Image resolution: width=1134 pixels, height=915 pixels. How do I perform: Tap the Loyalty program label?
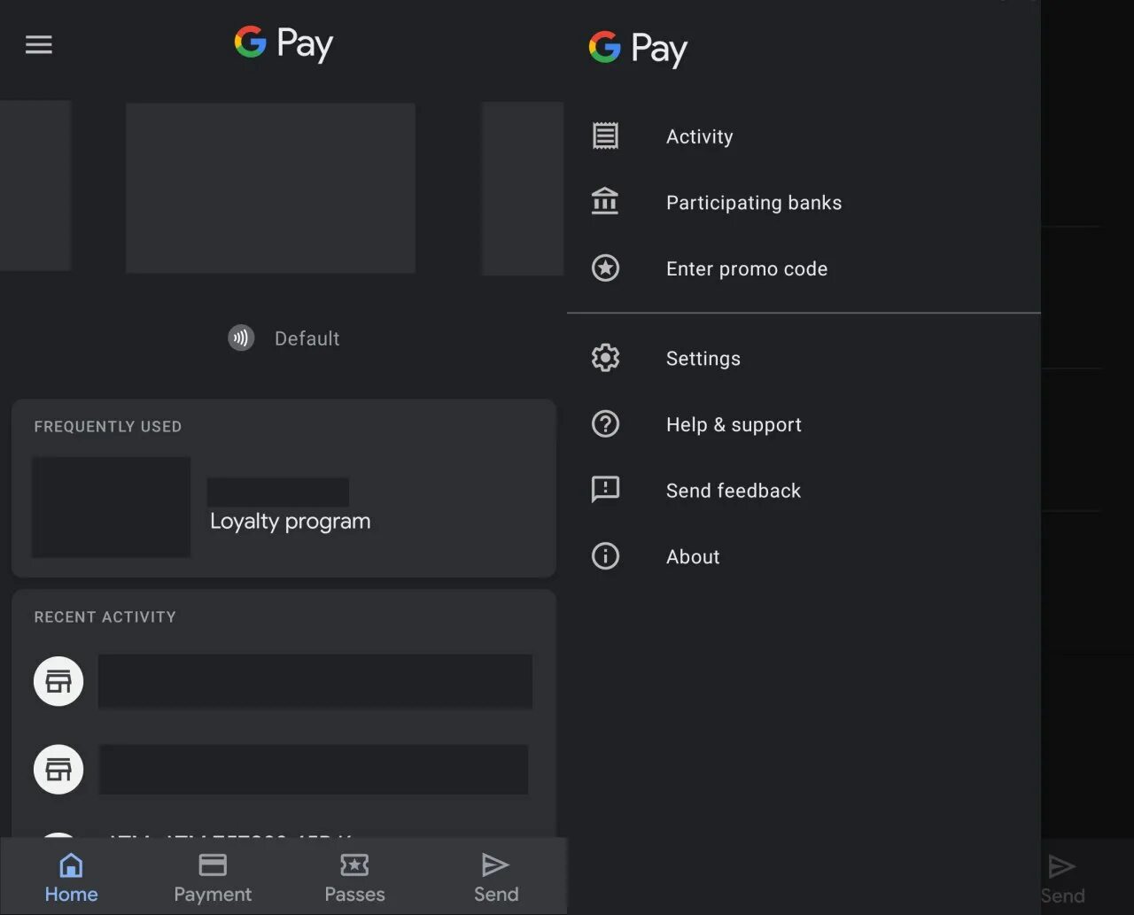point(290,521)
